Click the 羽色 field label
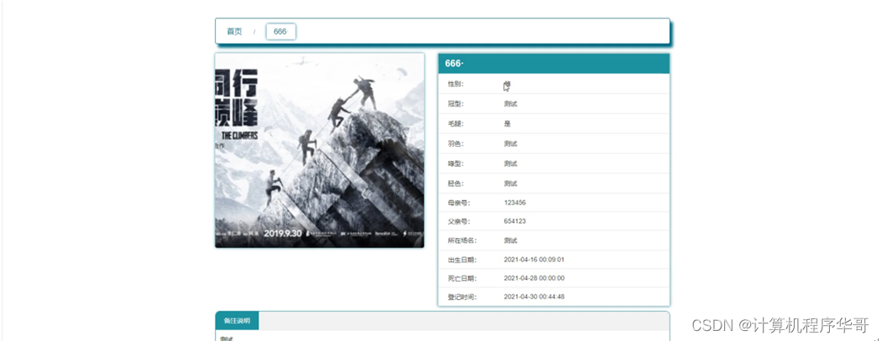 click(456, 144)
